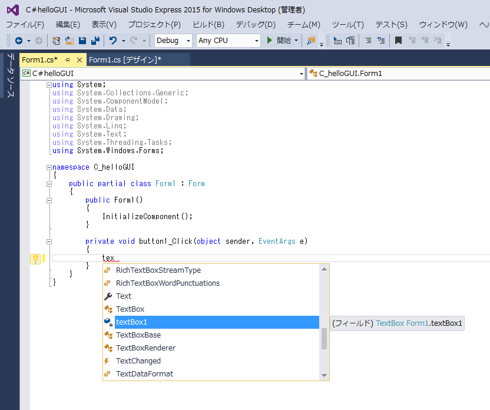The width and height of the screenshot is (490, 410).
Task: Click the Navigate Backward arrow icon
Action: tap(19, 41)
